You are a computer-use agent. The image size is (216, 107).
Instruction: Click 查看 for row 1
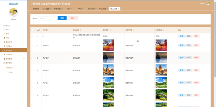[182, 36]
